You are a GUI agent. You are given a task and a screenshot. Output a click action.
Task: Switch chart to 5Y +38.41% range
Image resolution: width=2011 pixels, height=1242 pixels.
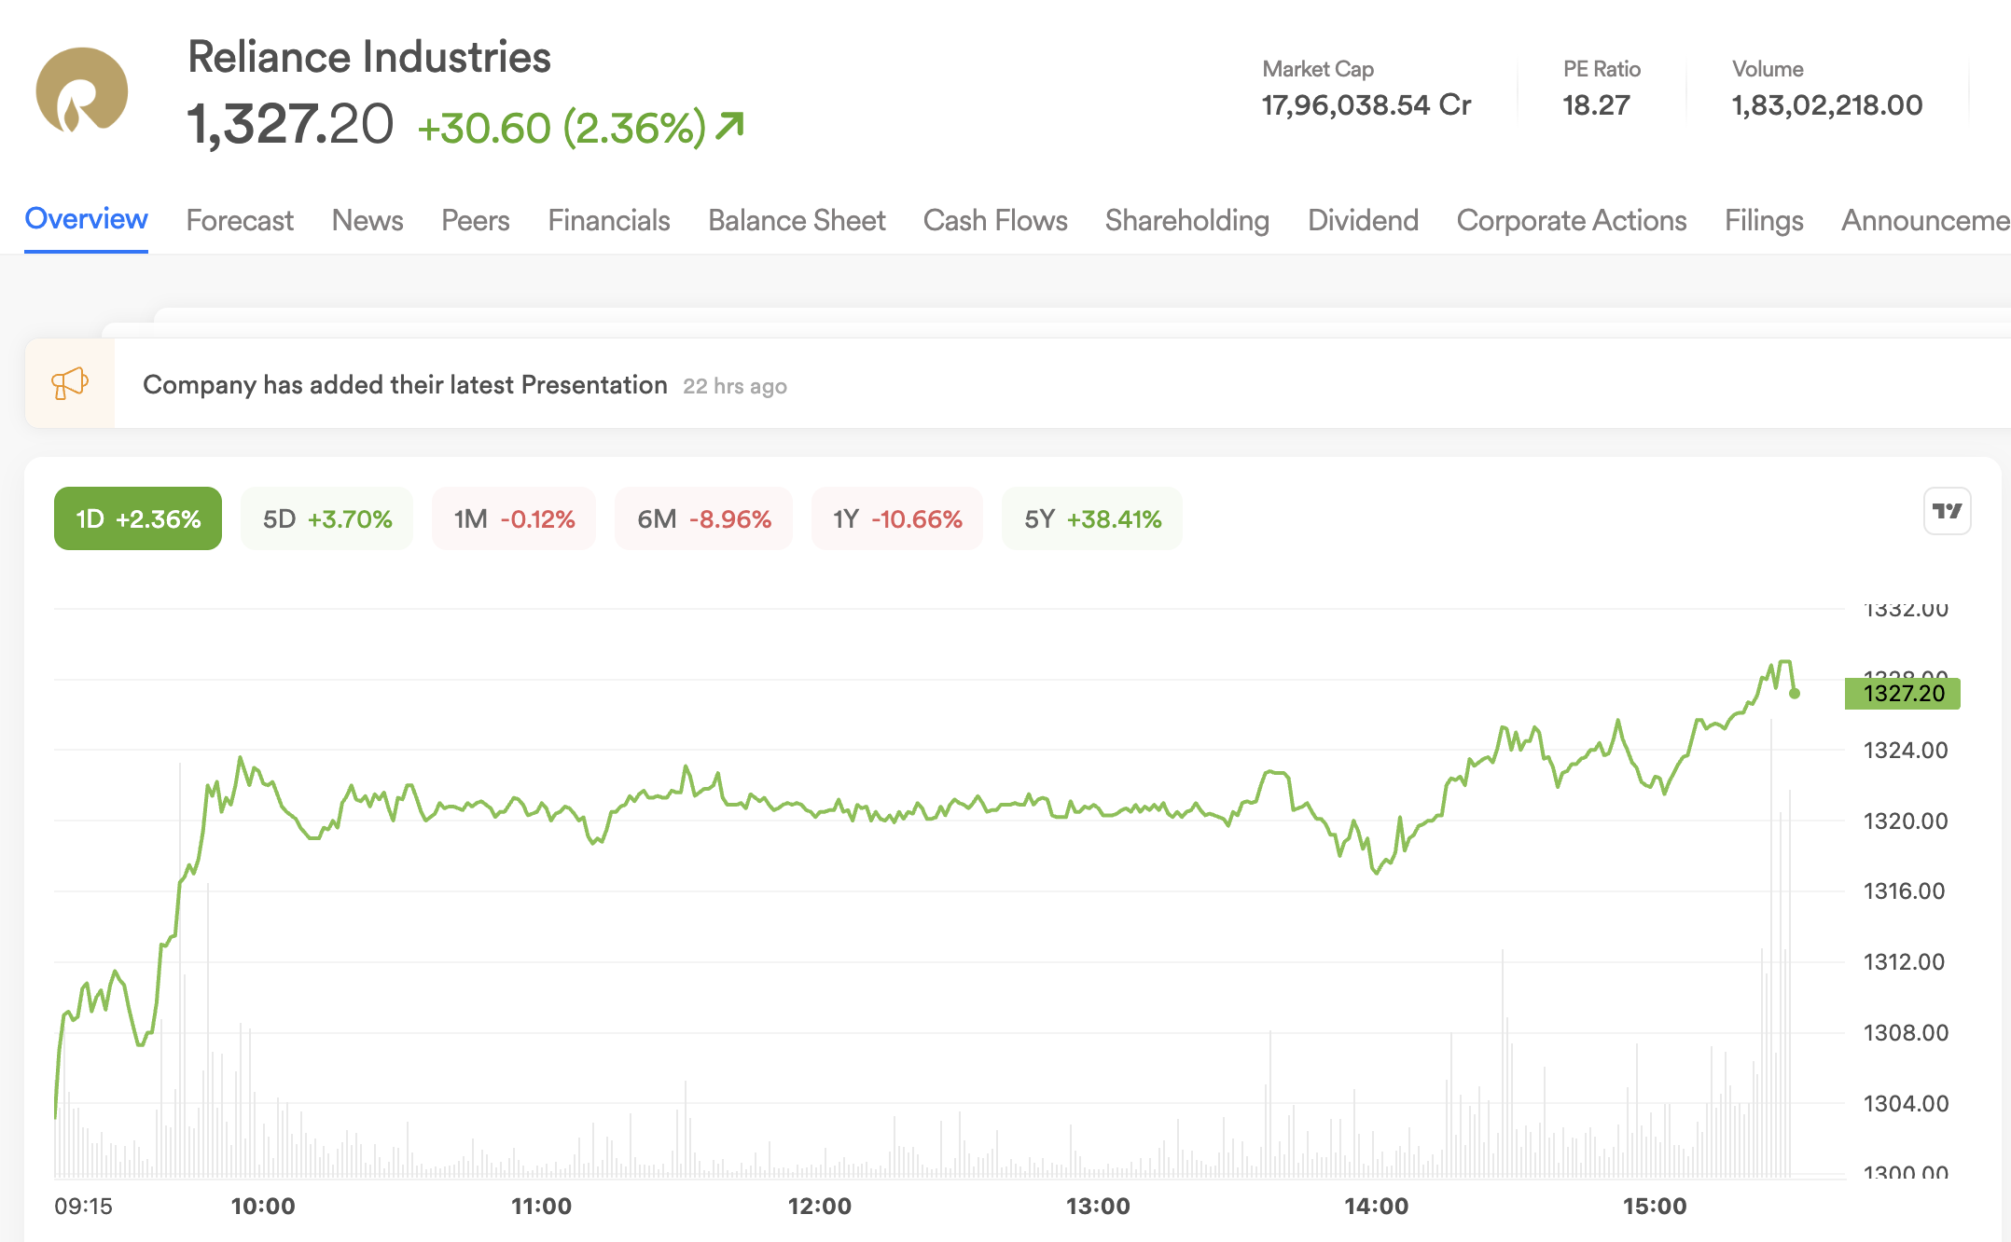[1092, 518]
